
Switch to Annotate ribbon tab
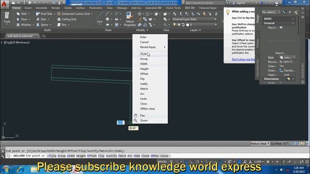coord(41,8)
